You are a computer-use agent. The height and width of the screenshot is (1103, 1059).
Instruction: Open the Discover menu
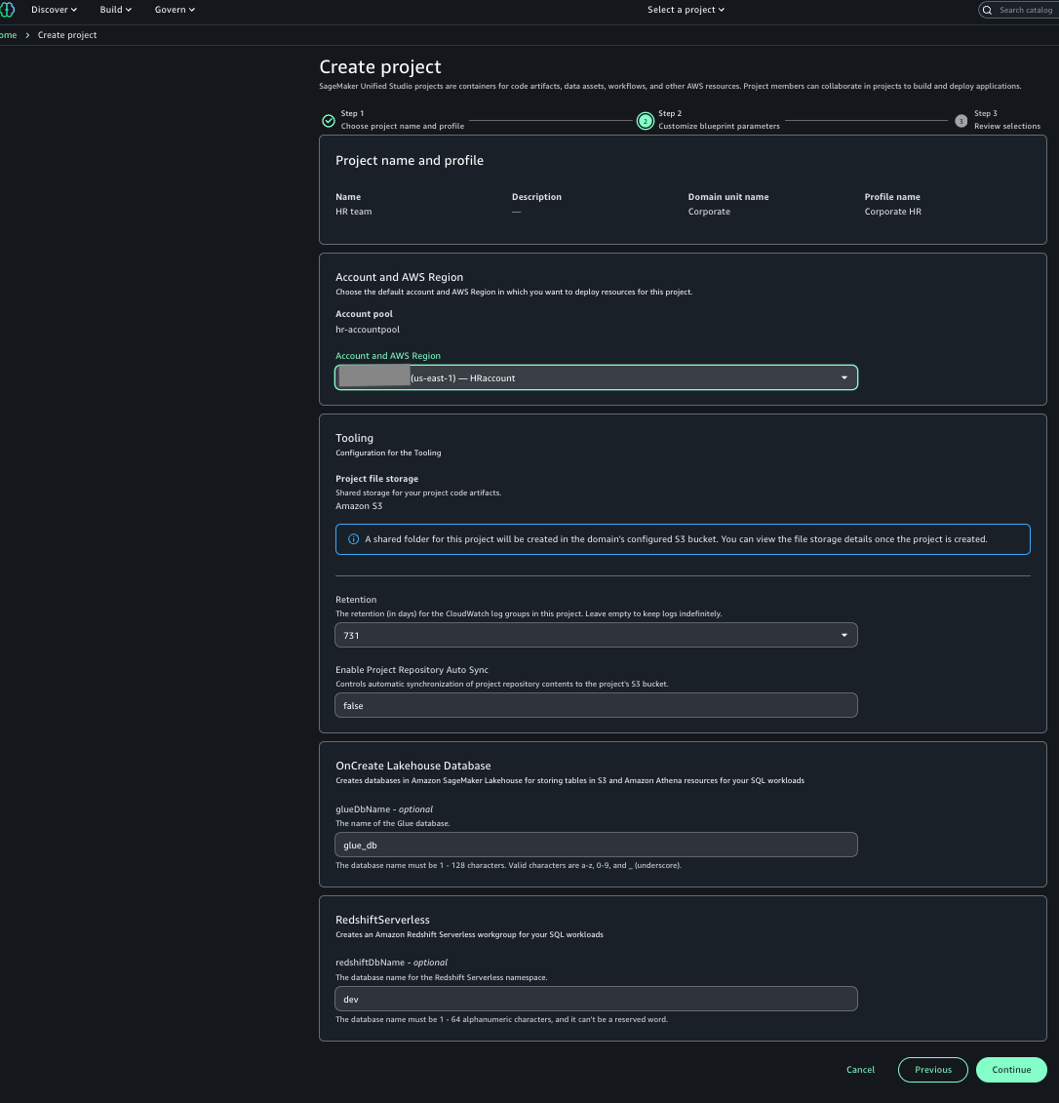55,9
